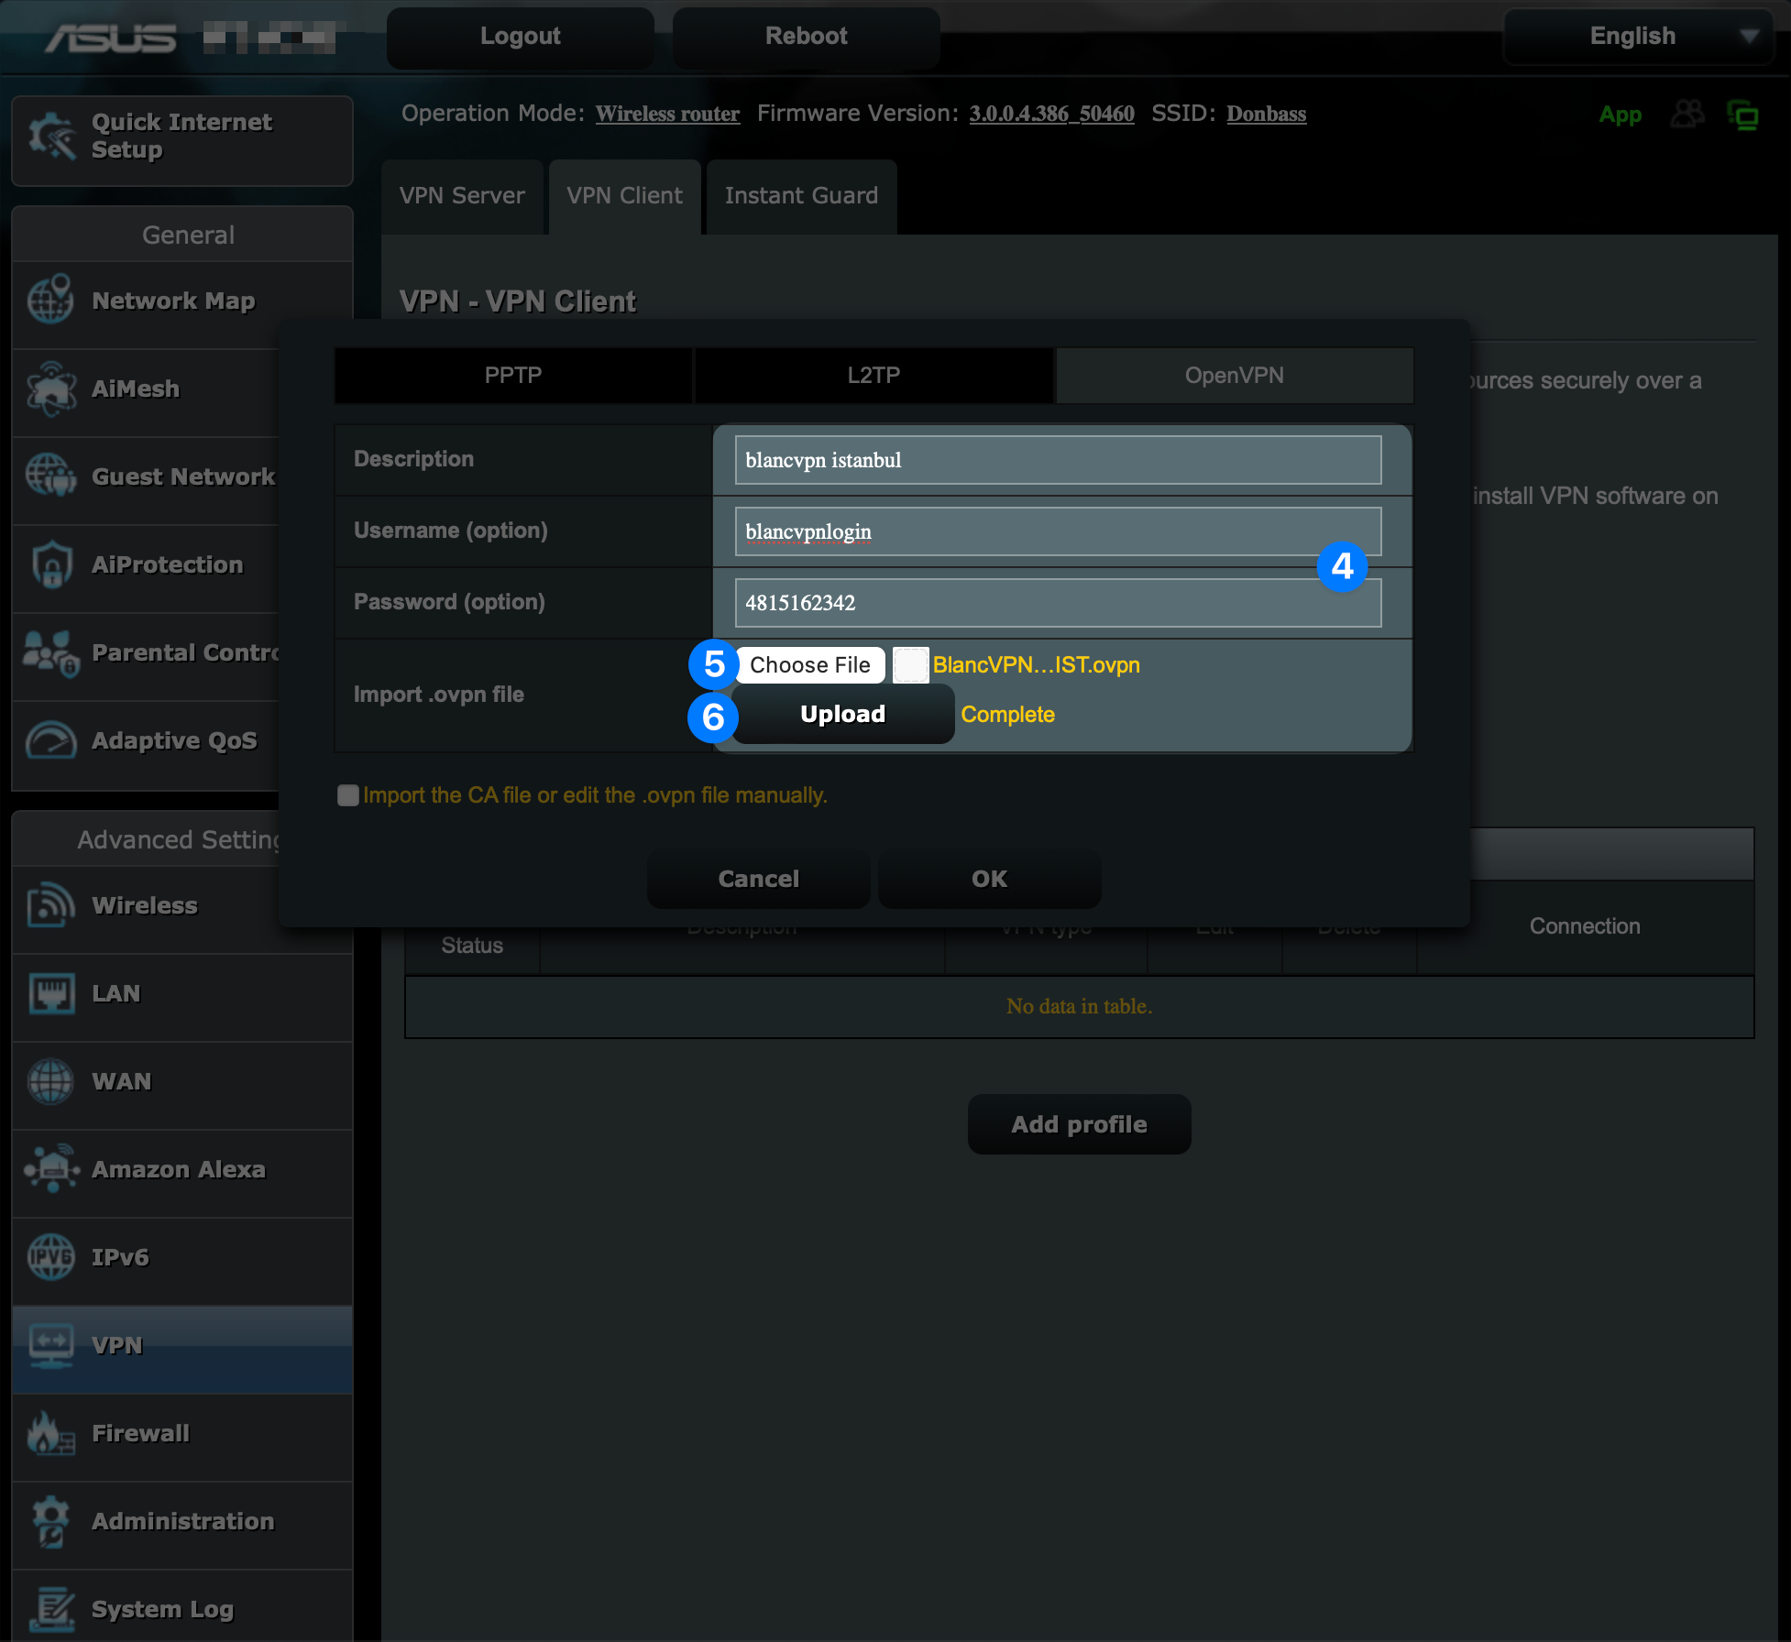
Task: Enable manual CA file import checkbox
Action: coord(347,795)
